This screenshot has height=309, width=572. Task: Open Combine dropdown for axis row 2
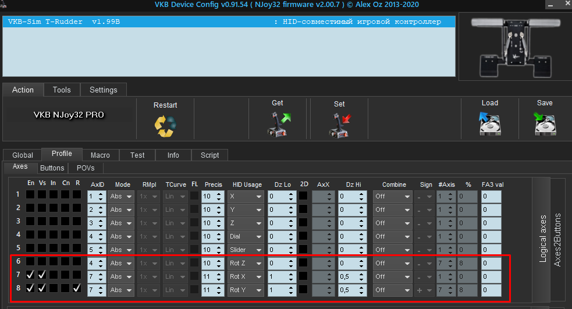[393, 209]
